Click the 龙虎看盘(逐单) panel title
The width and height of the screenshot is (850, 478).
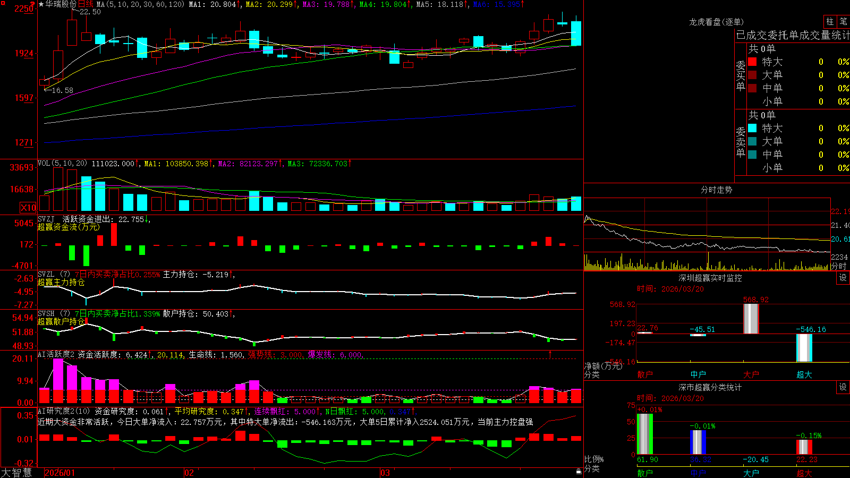716,22
